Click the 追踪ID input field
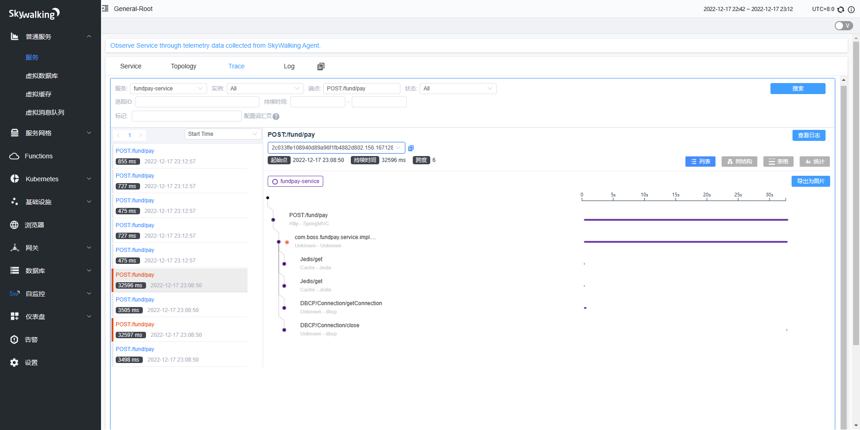Image resolution: width=860 pixels, height=430 pixels. 197,102
